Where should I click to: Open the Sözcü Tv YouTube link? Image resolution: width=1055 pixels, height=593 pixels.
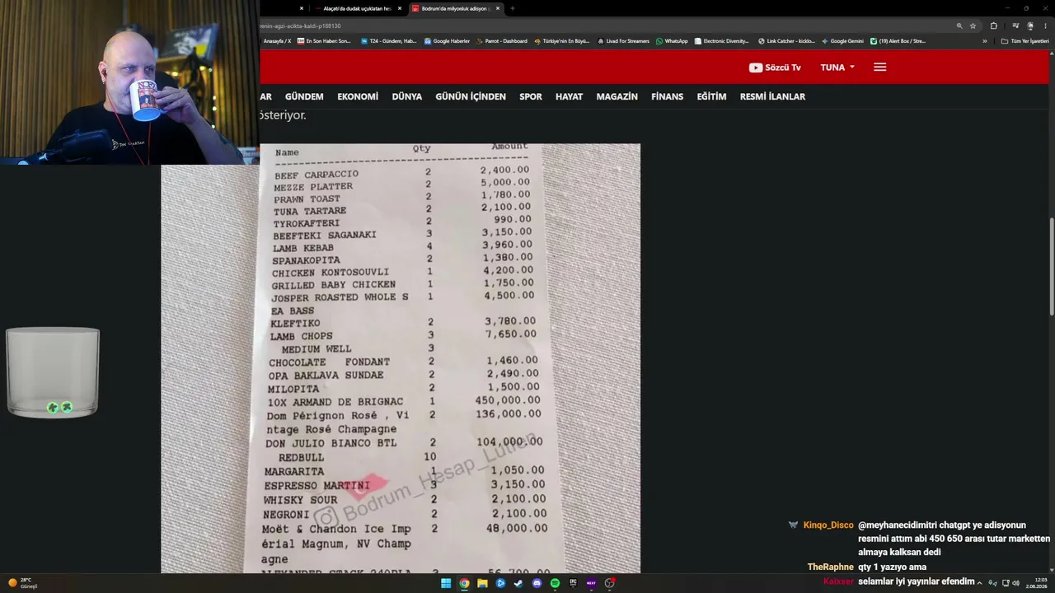(775, 68)
